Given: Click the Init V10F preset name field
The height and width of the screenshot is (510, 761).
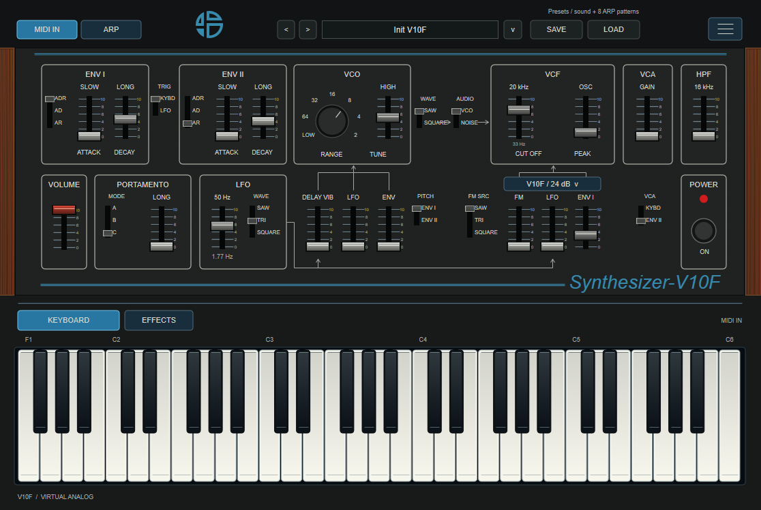Looking at the screenshot, I should [x=410, y=29].
